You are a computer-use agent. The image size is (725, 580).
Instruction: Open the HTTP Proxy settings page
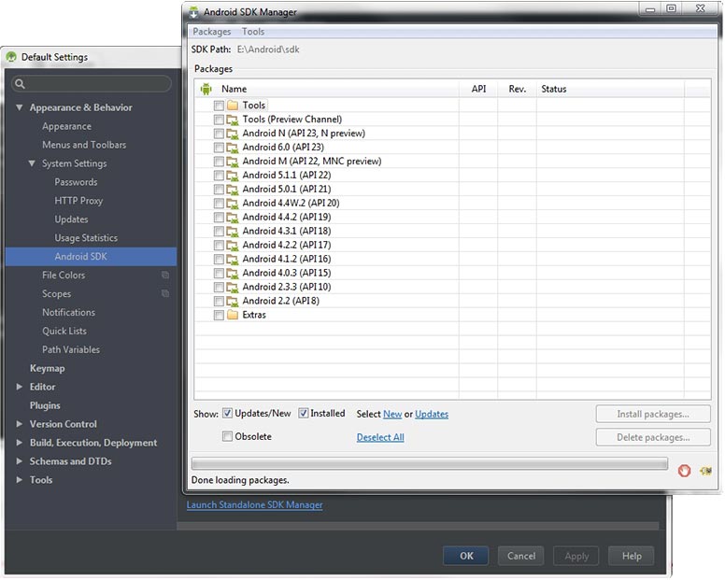coord(78,201)
